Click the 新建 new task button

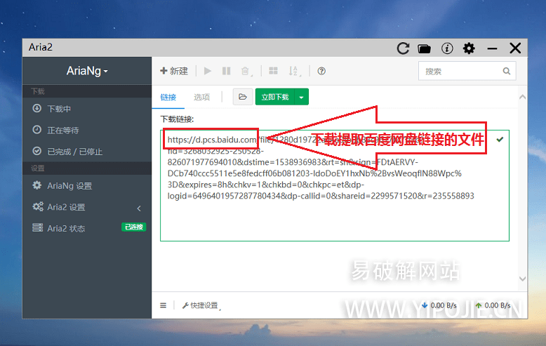(x=174, y=71)
